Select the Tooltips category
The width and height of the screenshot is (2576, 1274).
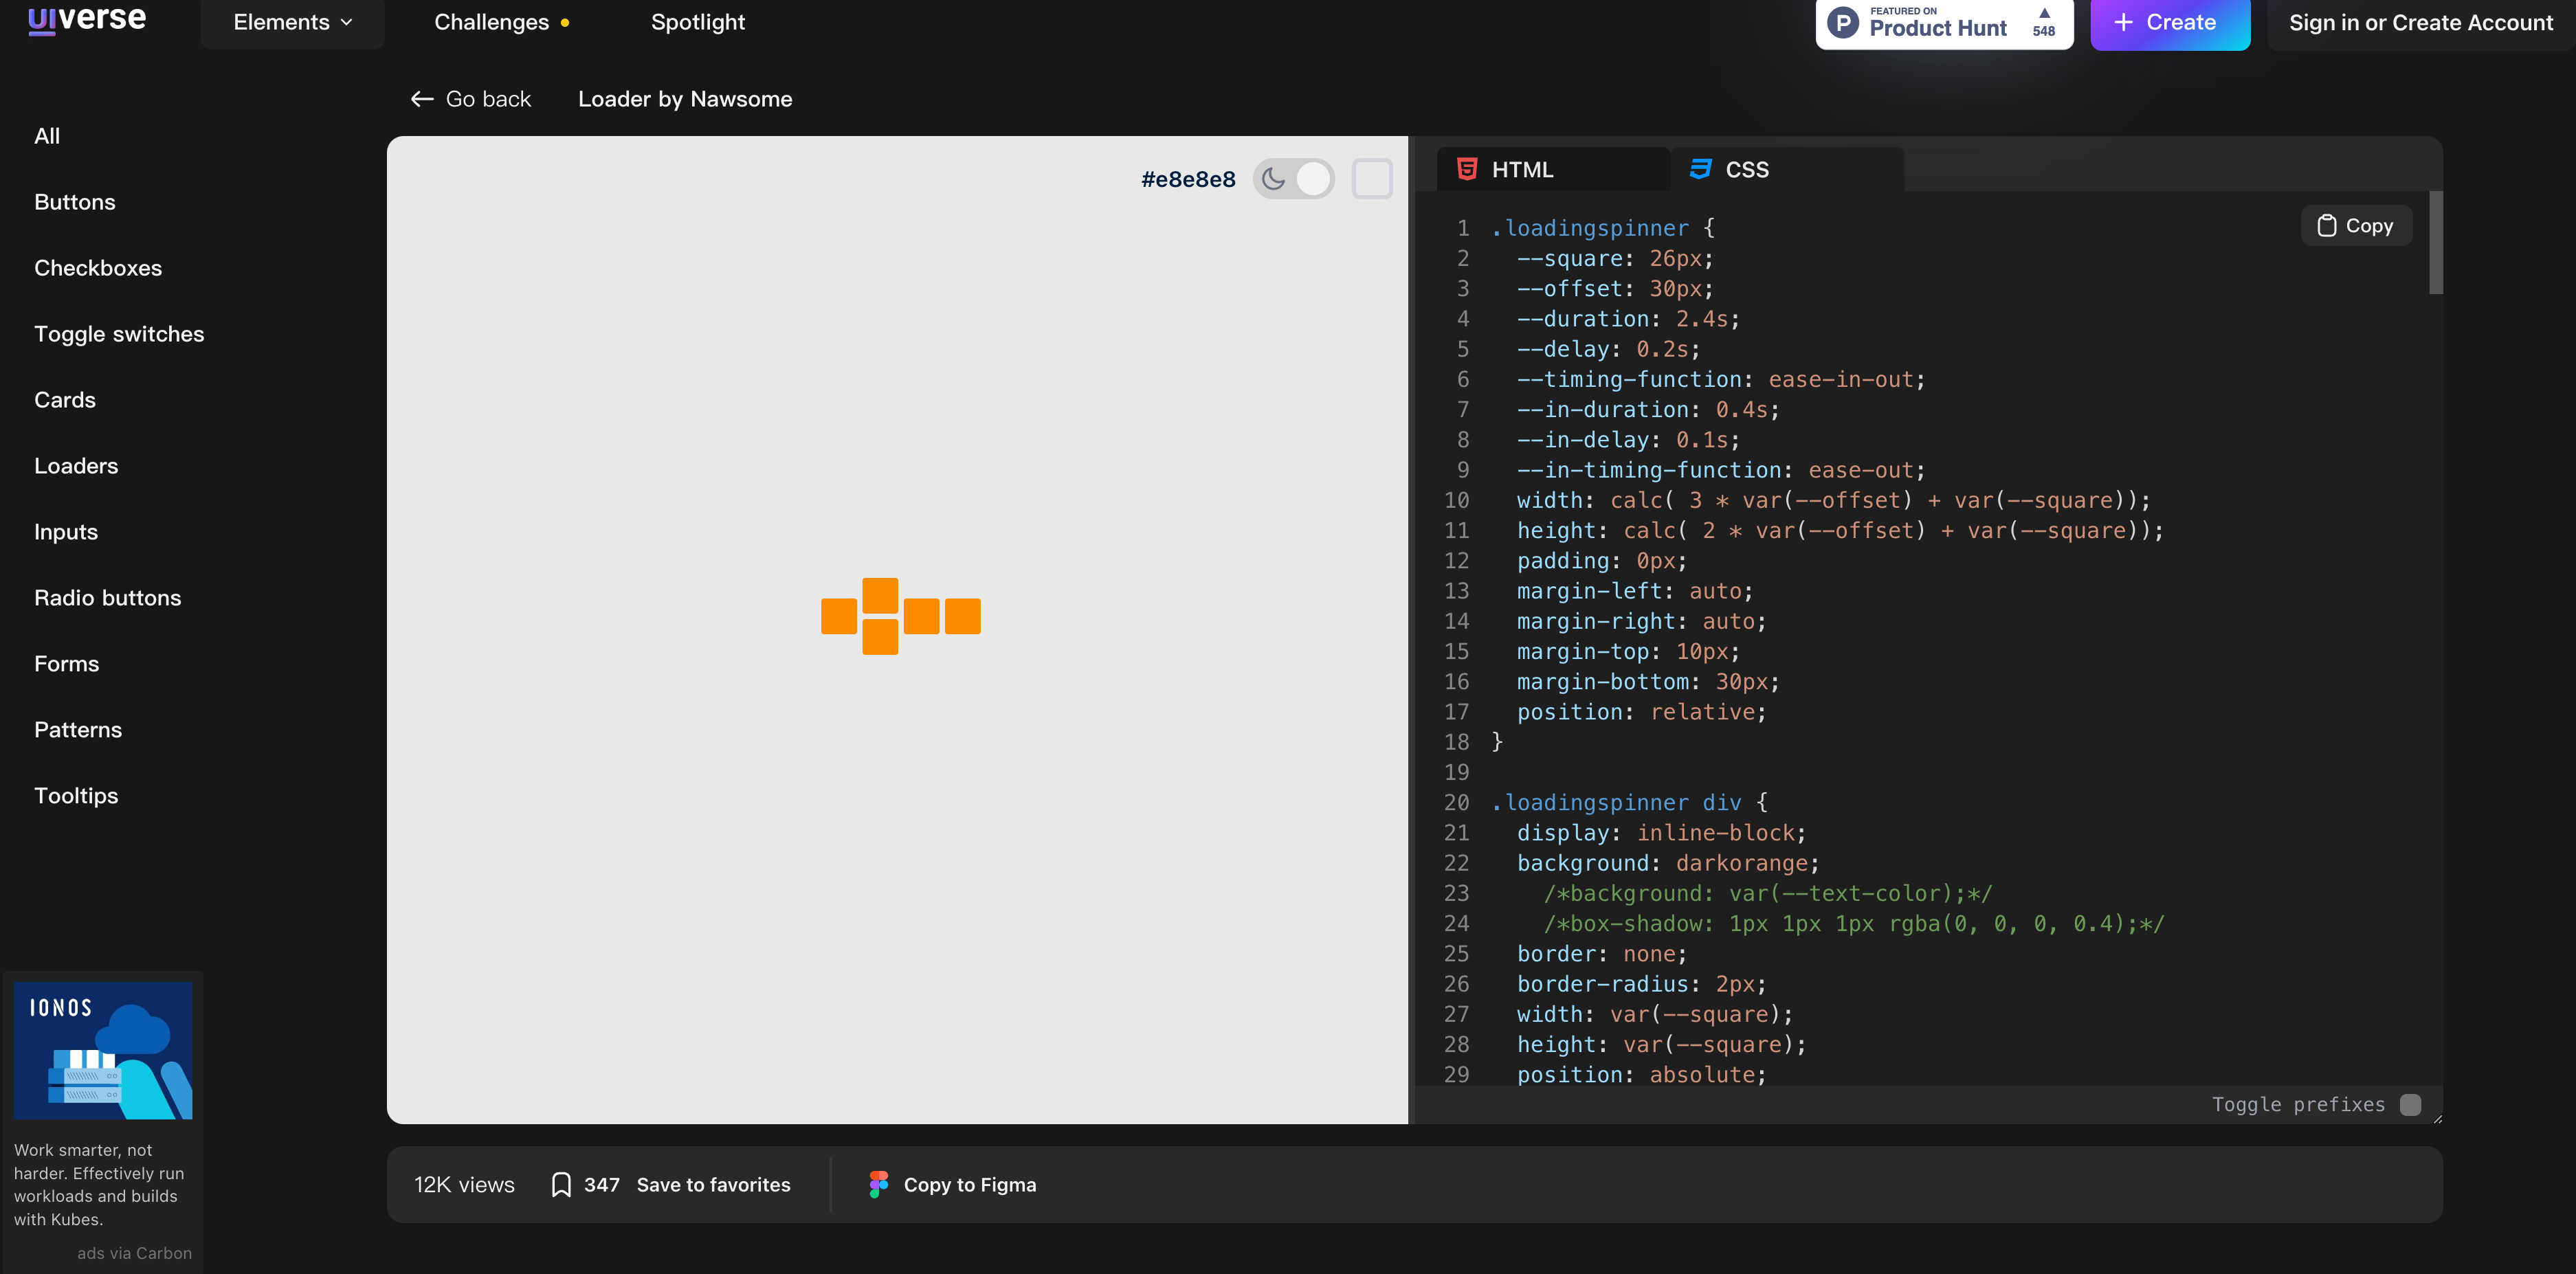pyautogui.click(x=76, y=796)
